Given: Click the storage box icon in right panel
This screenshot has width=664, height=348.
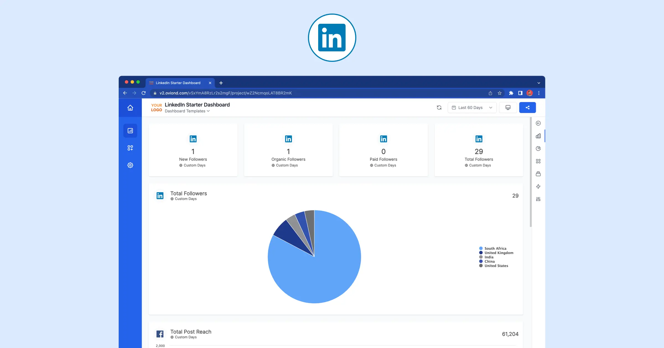Looking at the screenshot, I should [x=538, y=174].
